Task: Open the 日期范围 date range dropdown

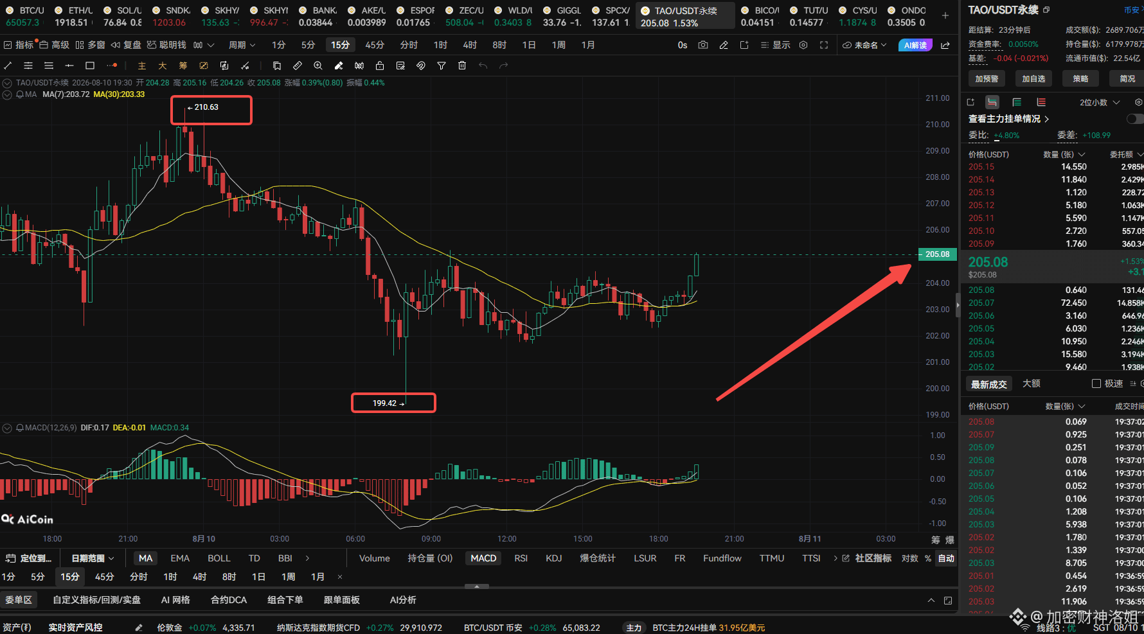Action: point(93,558)
